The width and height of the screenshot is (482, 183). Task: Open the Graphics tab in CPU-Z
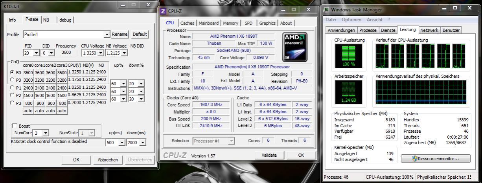pyautogui.click(x=267, y=23)
